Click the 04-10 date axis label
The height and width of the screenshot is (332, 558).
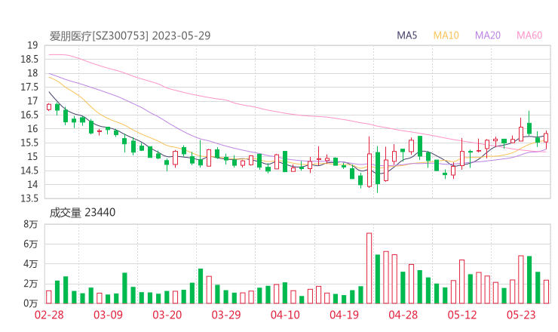tap(285, 315)
